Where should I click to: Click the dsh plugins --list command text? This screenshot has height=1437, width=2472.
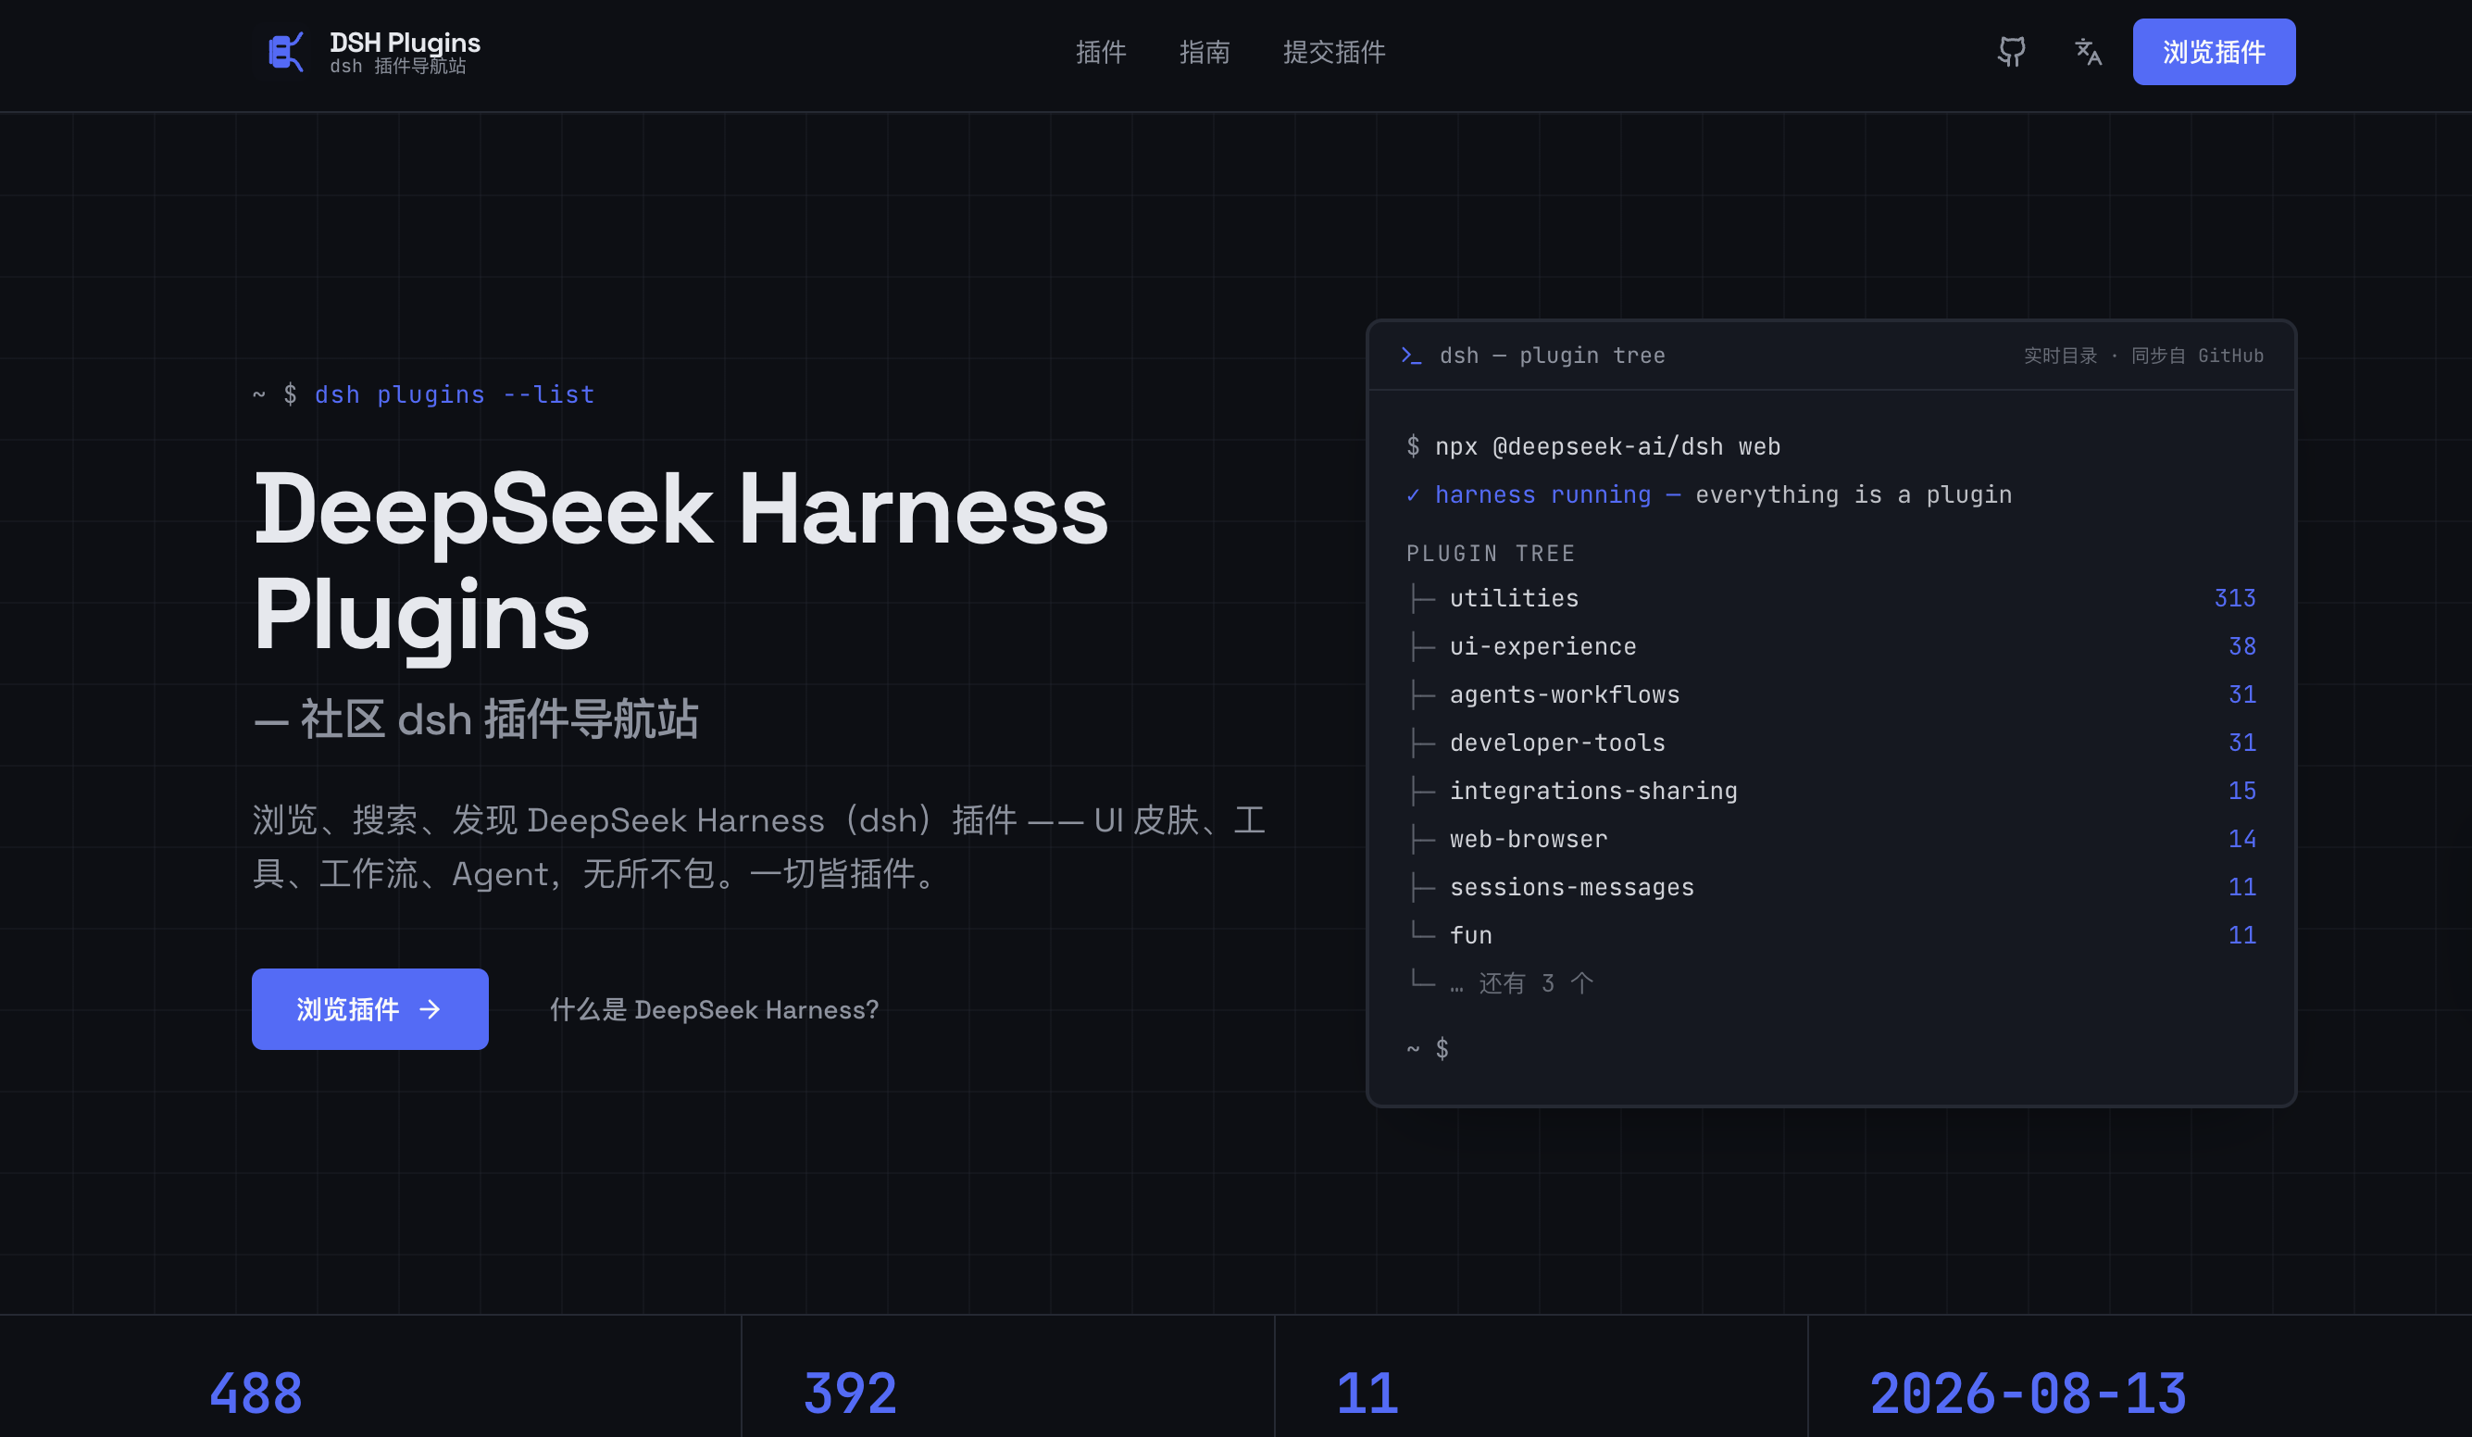455,394
